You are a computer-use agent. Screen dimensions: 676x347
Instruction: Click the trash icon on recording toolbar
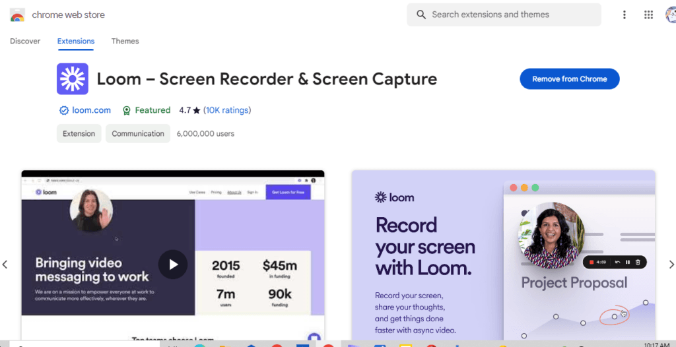[638, 262]
